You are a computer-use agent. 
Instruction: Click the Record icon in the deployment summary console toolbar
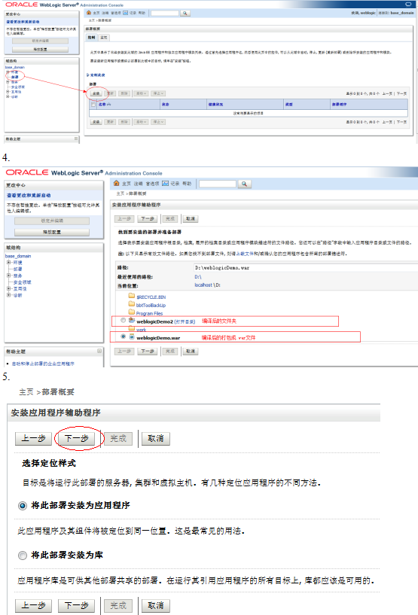tap(126, 13)
